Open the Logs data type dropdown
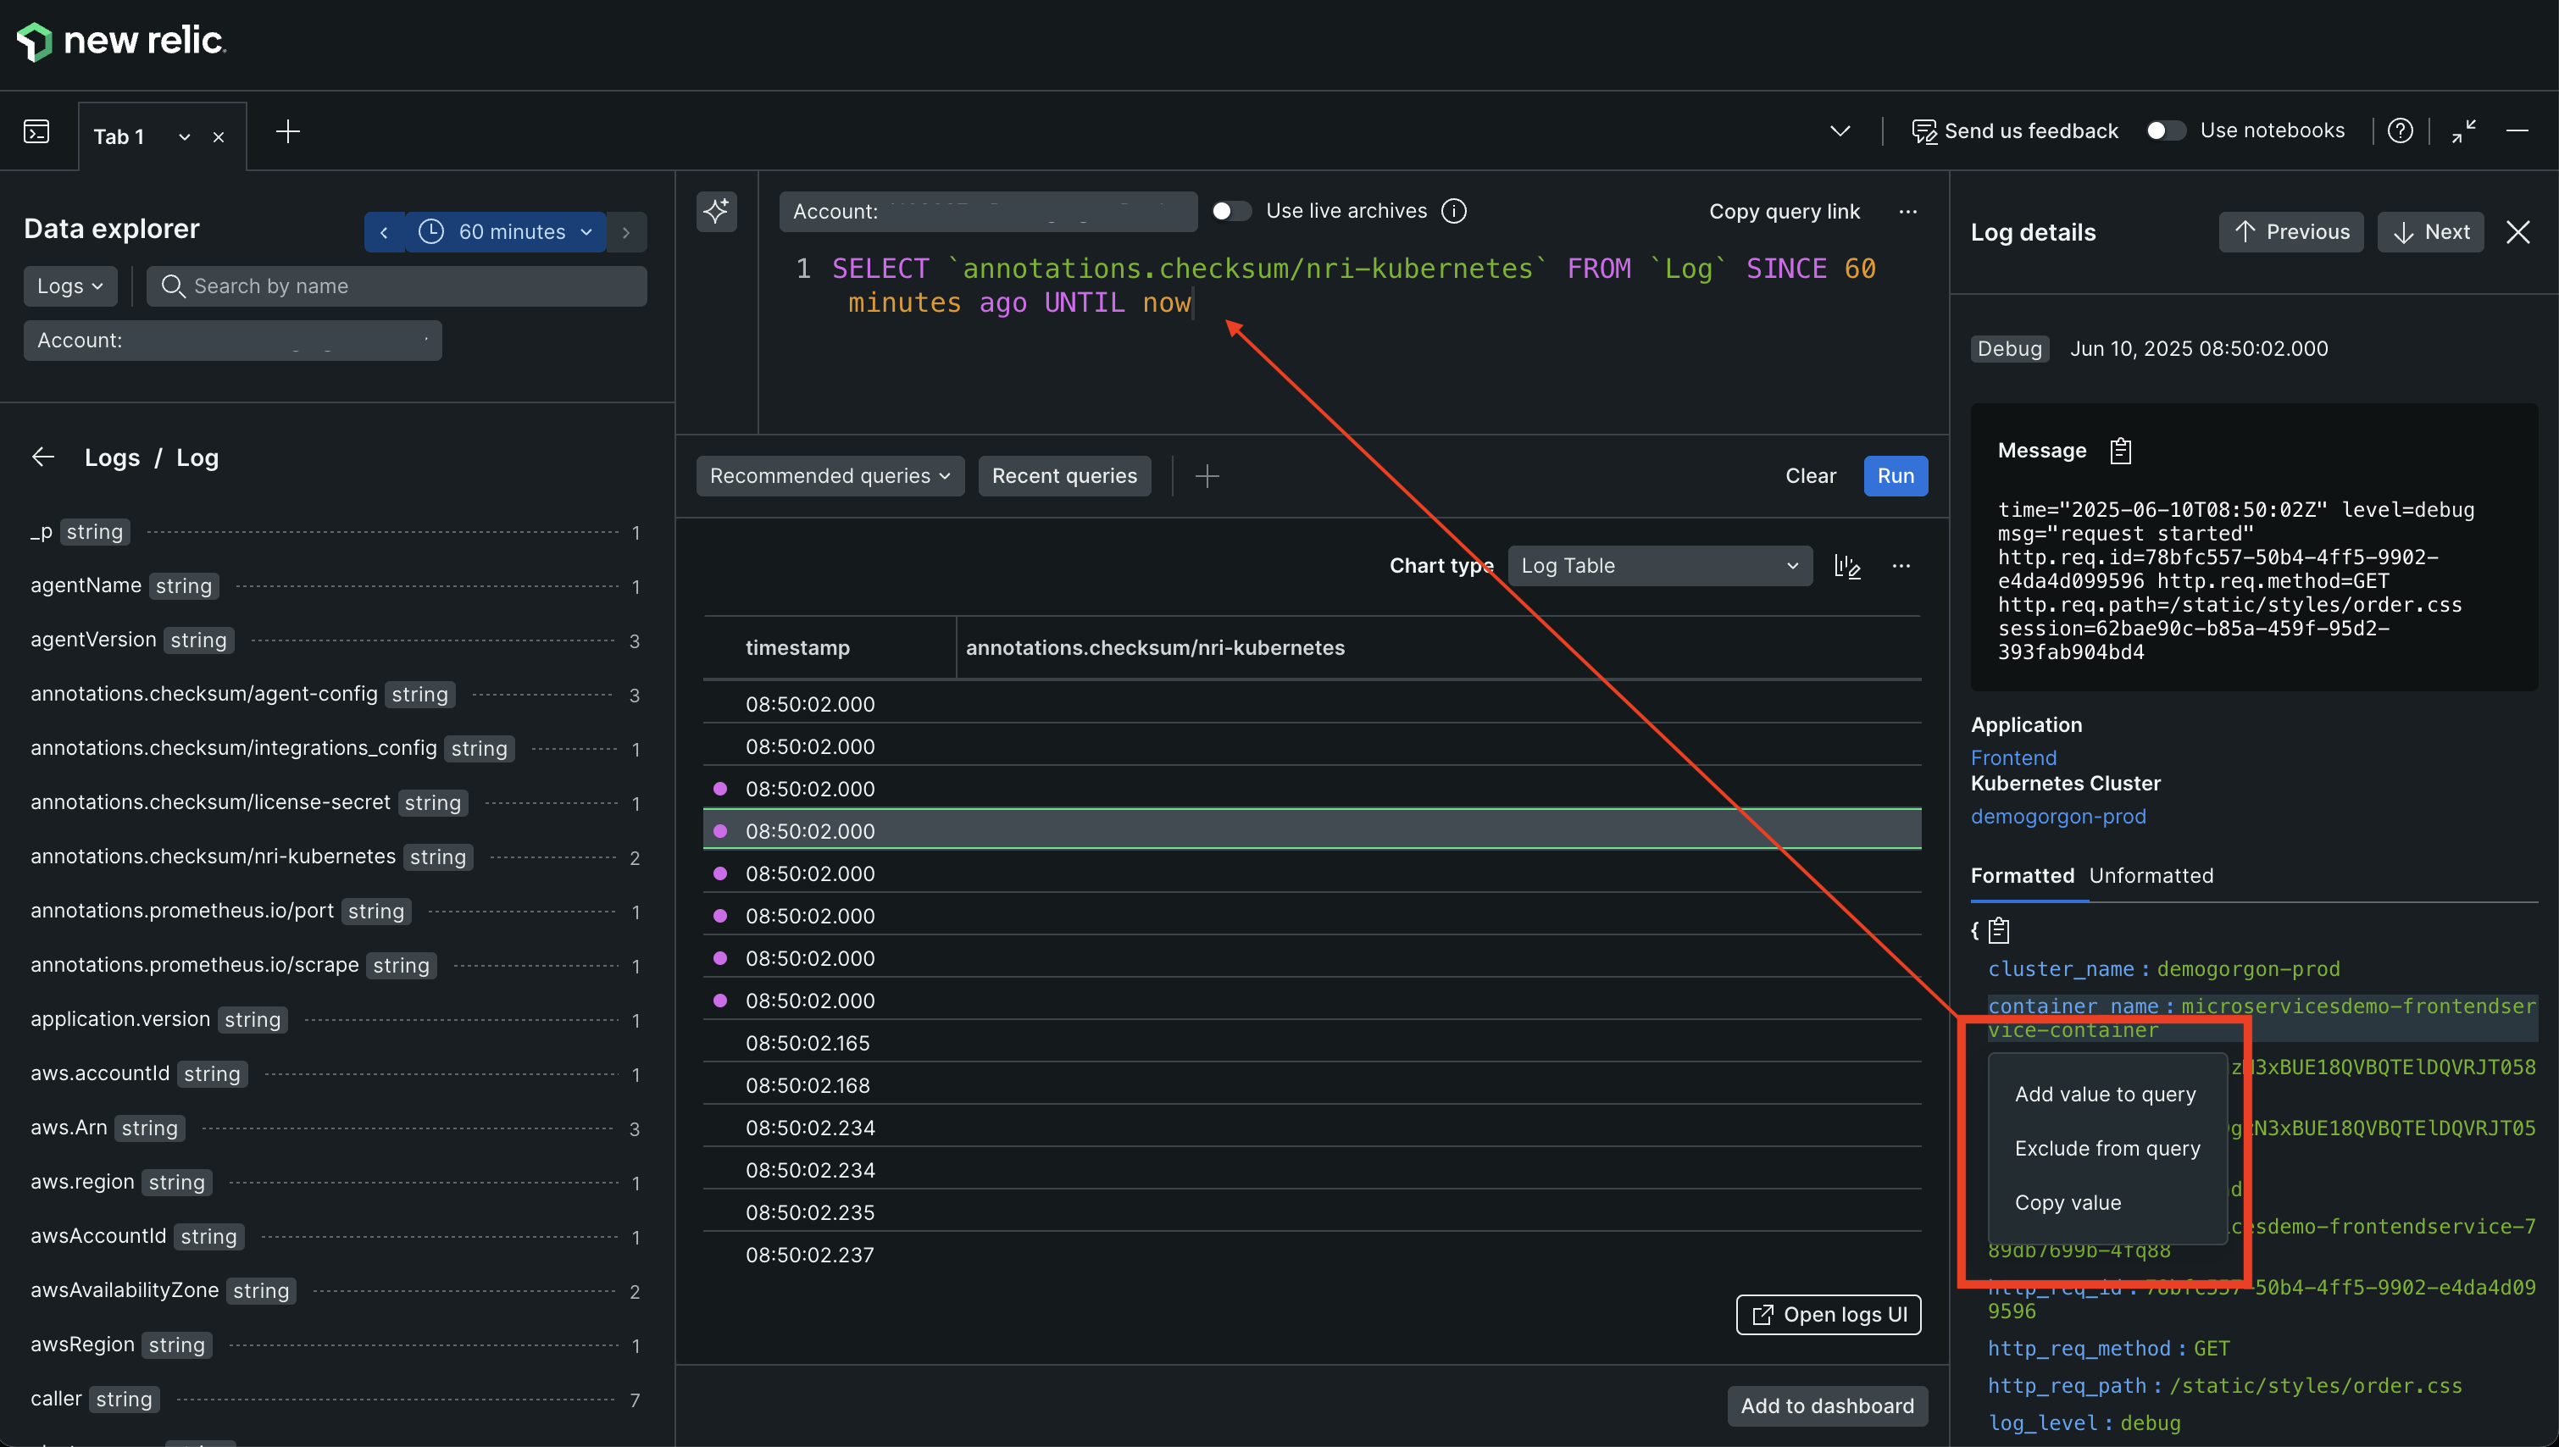 click(69, 286)
